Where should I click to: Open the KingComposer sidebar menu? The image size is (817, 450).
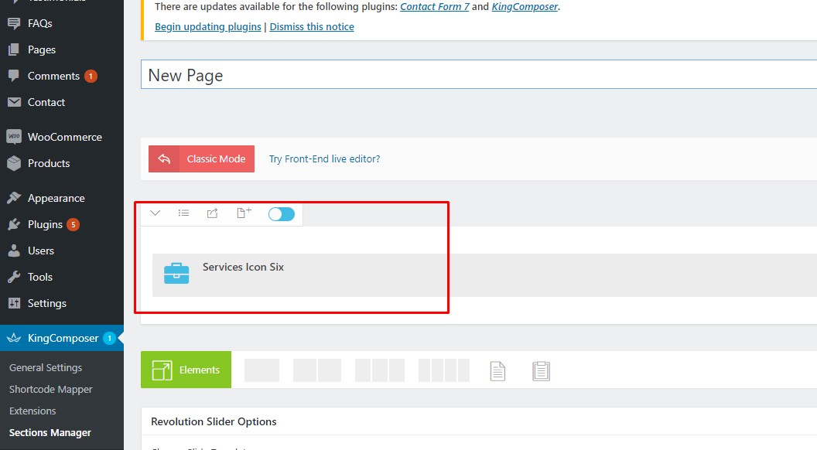(x=62, y=338)
